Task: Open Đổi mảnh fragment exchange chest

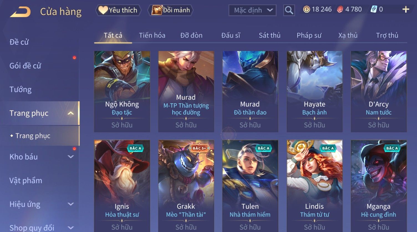Action: click(171, 10)
